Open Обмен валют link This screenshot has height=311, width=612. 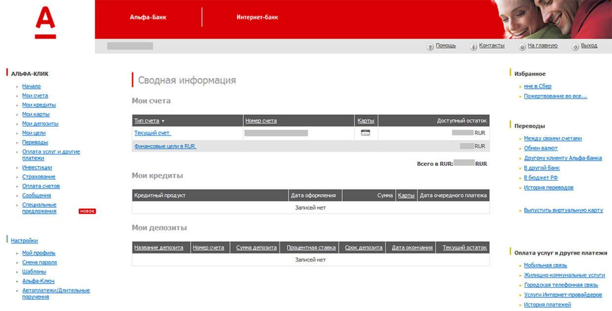541,148
